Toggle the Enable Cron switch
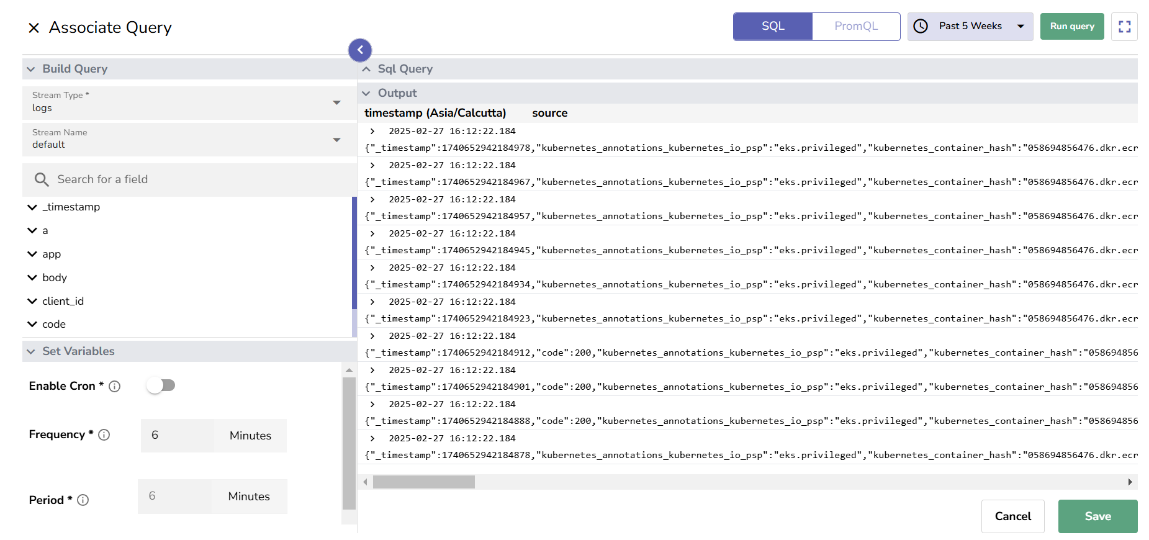This screenshot has width=1149, height=540. (x=161, y=385)
